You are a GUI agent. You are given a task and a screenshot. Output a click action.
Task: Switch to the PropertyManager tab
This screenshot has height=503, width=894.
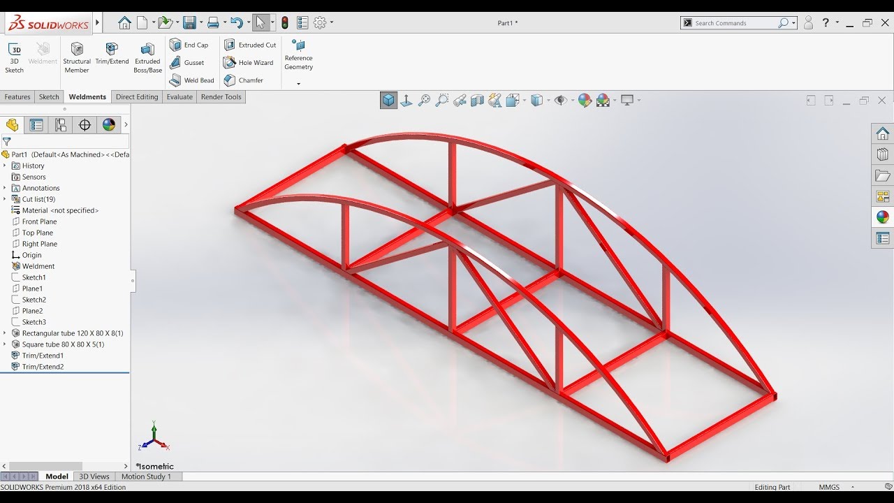[36, 125]
